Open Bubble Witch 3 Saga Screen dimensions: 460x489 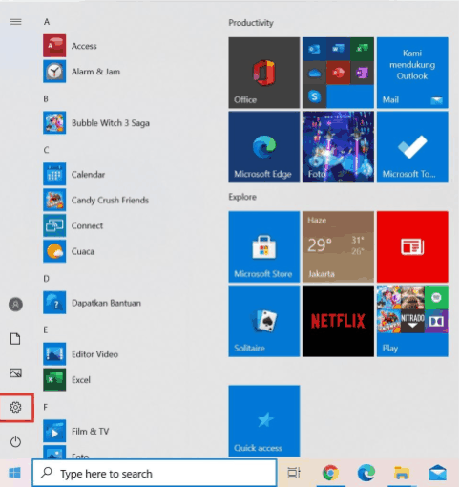click(x=96, y=123)
